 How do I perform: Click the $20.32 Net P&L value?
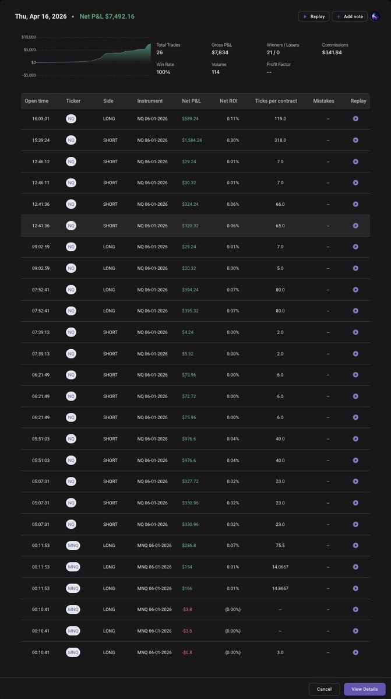189,268
